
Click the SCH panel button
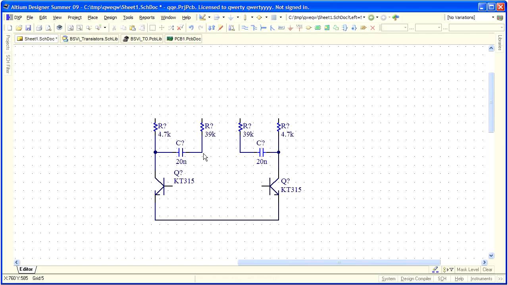[442, 279]
